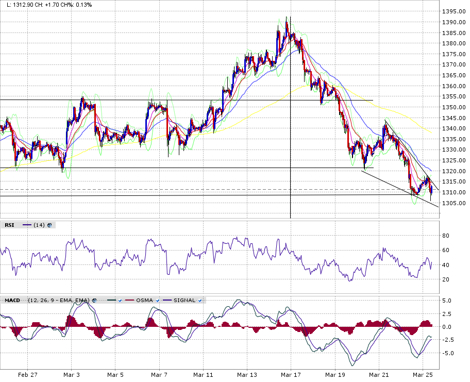This screenshot has width=470, height=382.
Task: Click the MACD panel title
Action: 12,301
